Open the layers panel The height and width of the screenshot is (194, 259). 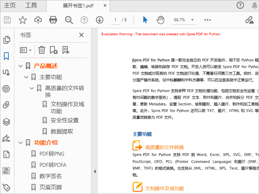click(x=6, y=122)
